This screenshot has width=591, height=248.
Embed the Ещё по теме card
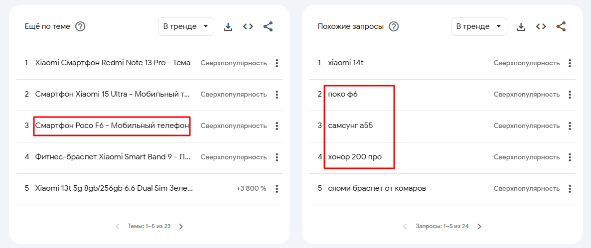coord(248,26)
